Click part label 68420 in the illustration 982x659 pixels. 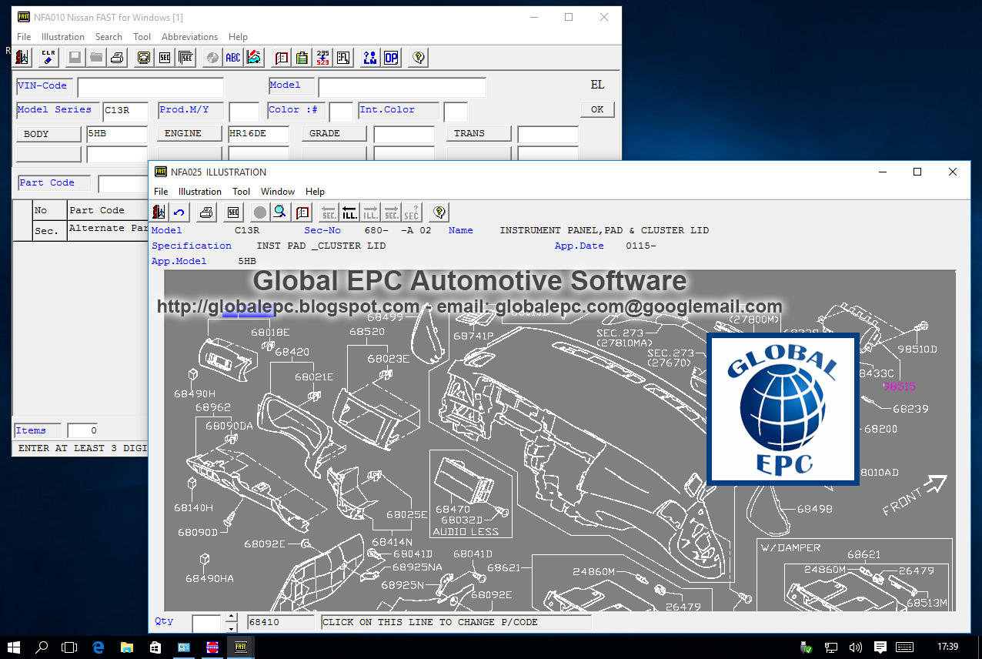(292, 353)
